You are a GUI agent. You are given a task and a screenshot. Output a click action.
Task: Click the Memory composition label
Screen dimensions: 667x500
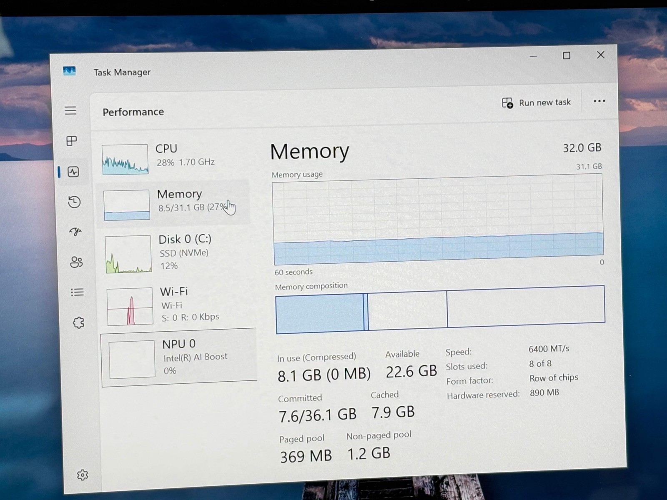point(311,286)
